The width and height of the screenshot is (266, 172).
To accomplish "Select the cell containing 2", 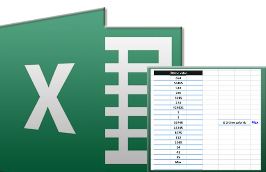I will [178, 117].
